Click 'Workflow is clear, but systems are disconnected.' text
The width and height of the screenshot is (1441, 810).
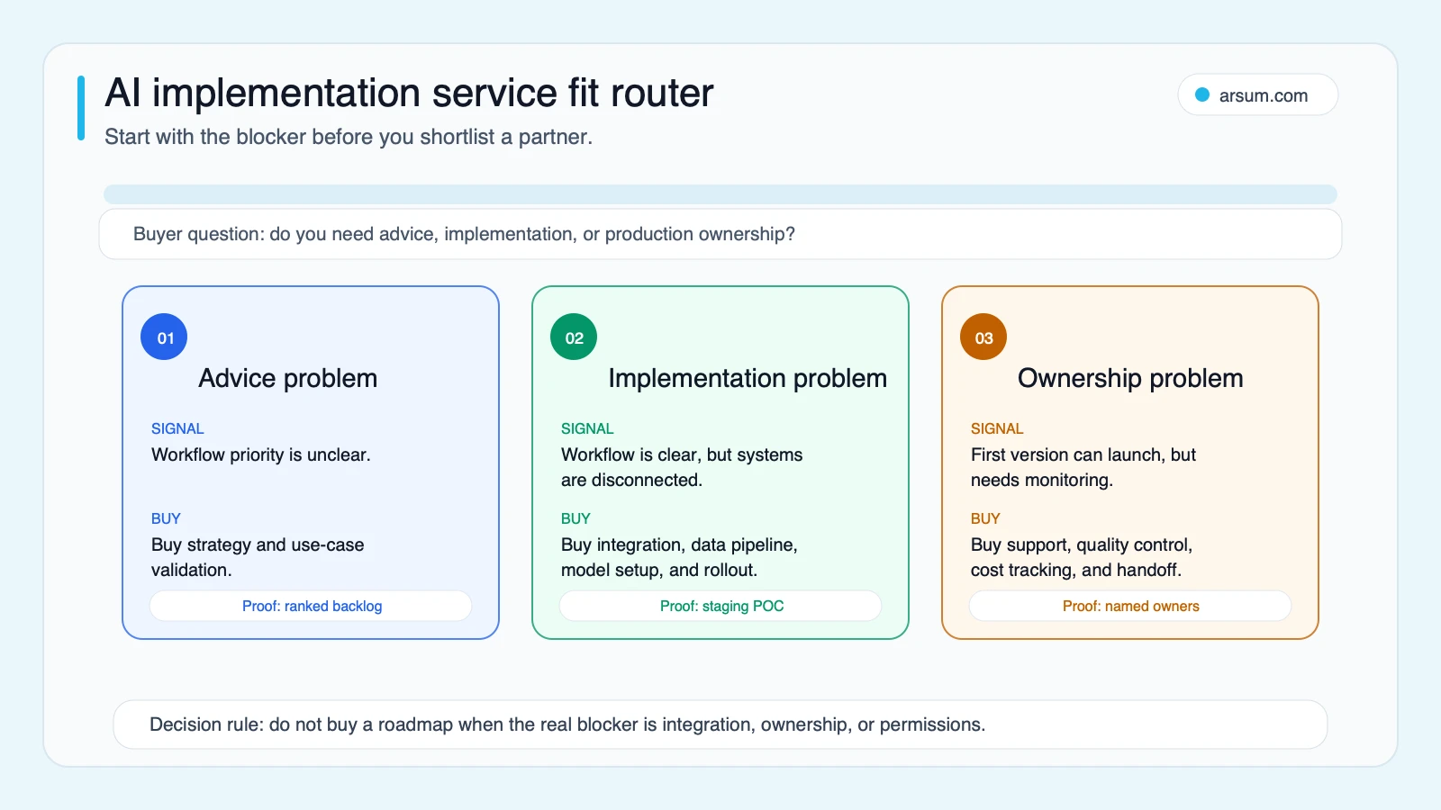tap(682, 467)
